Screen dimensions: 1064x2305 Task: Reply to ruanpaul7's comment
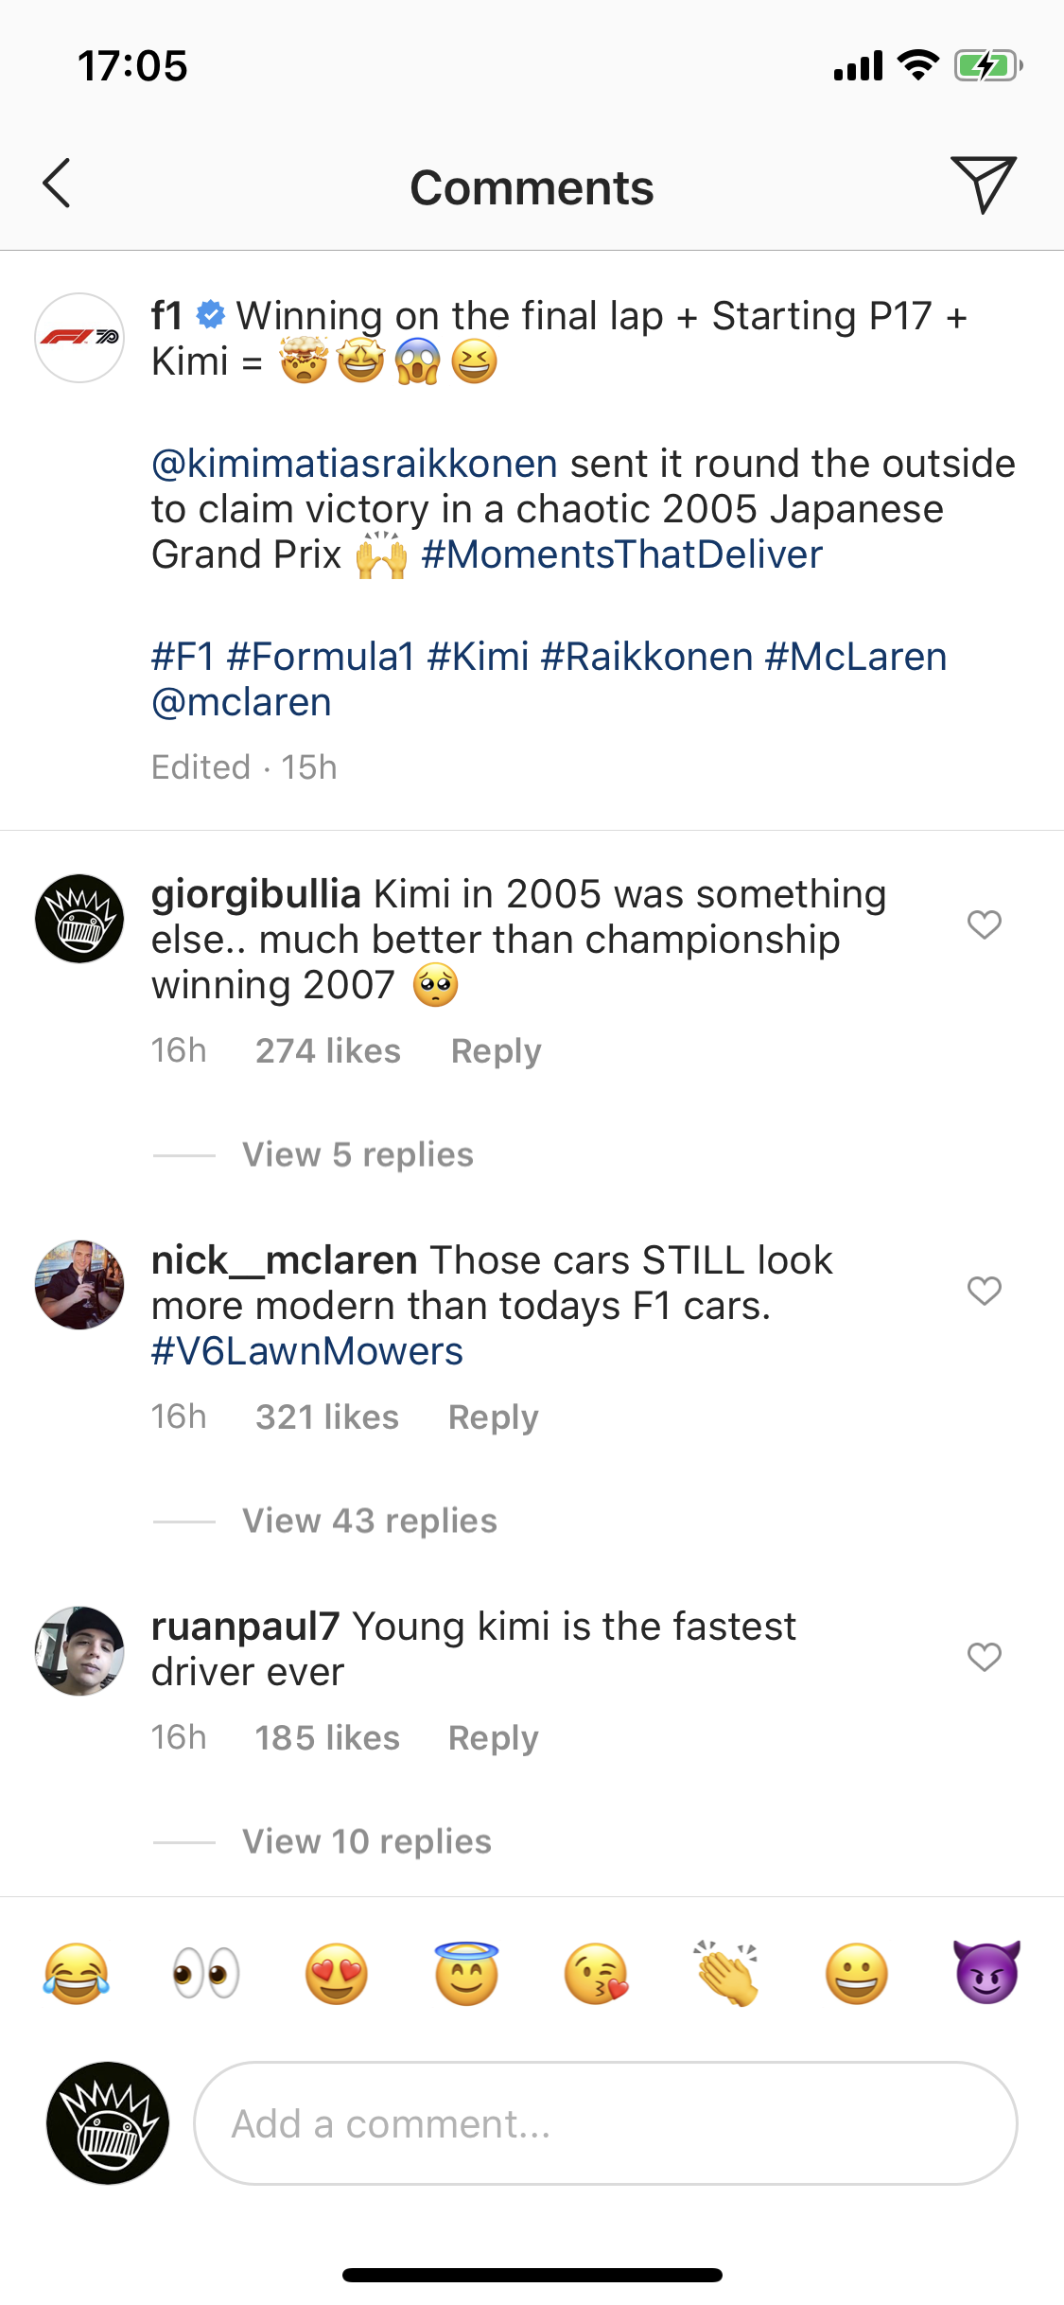(493, 1738)
